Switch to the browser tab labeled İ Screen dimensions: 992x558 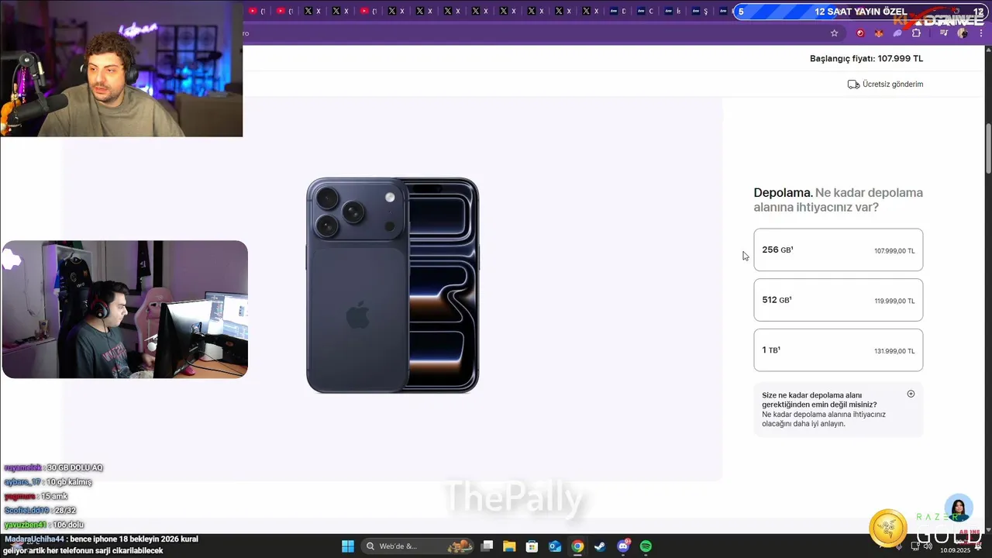tap(673, 12)
